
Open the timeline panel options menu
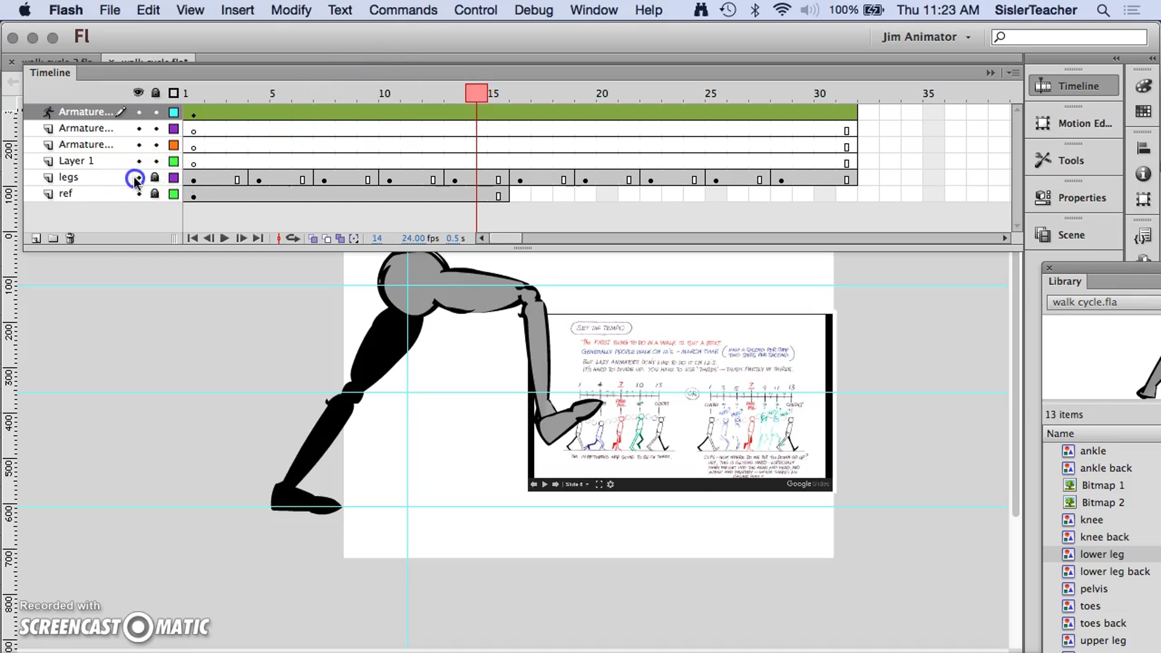pyautogui.click(x=1014, y=73)
